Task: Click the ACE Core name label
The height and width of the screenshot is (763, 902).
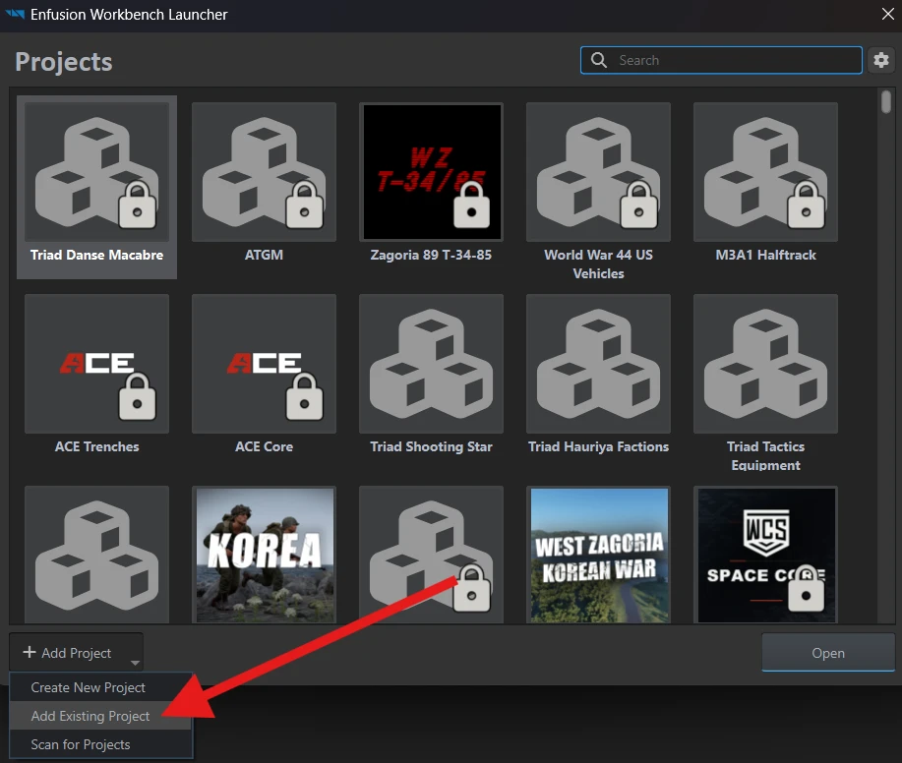Action: (264, 446)
